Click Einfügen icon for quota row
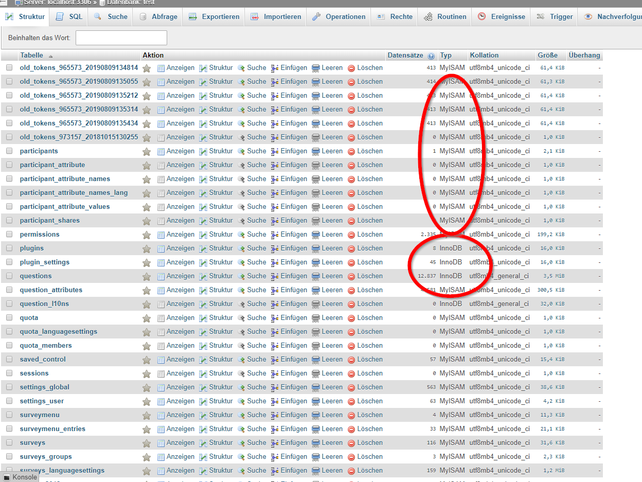Image resolution: width=642 pixels, height=482 pixels. coord(275,318)
